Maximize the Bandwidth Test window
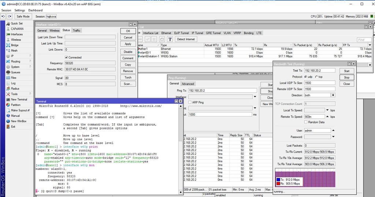The width and height of the screenshot is (375, 197). tap(349, 64)
